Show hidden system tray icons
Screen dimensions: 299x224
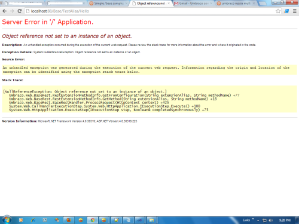pyautogui.click(x=258, y=220)
